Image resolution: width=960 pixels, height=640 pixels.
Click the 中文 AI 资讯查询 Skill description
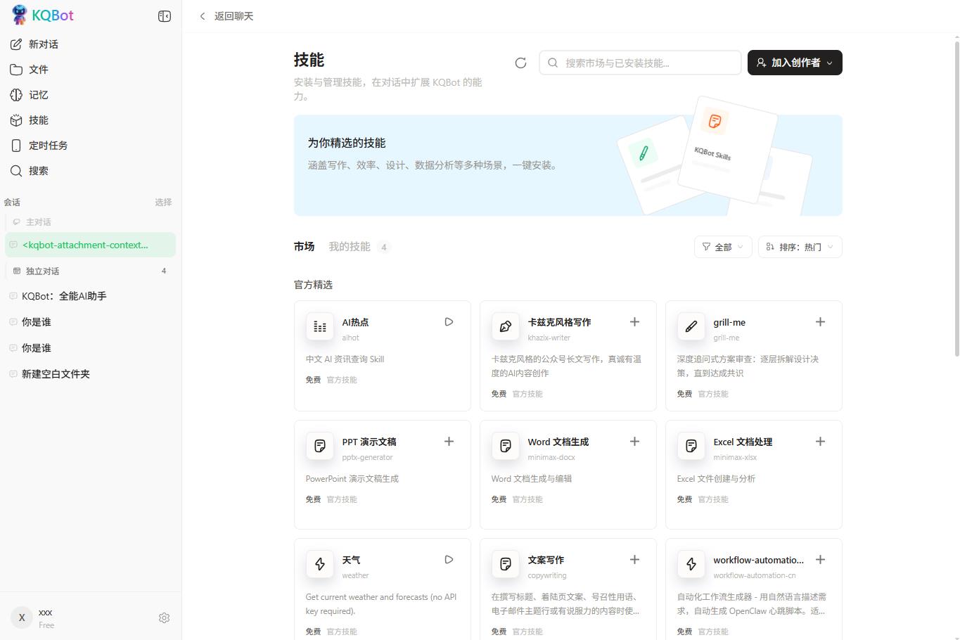tap(345, 359)
